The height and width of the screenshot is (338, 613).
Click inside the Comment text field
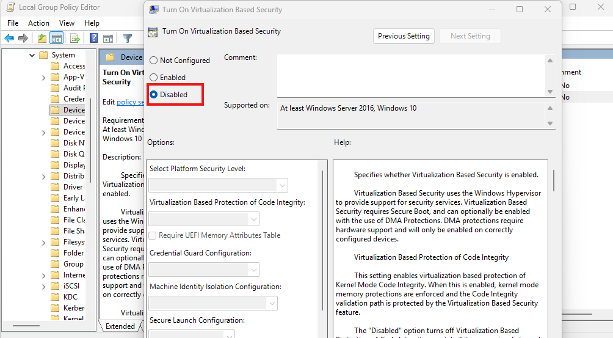coord(412,76)
